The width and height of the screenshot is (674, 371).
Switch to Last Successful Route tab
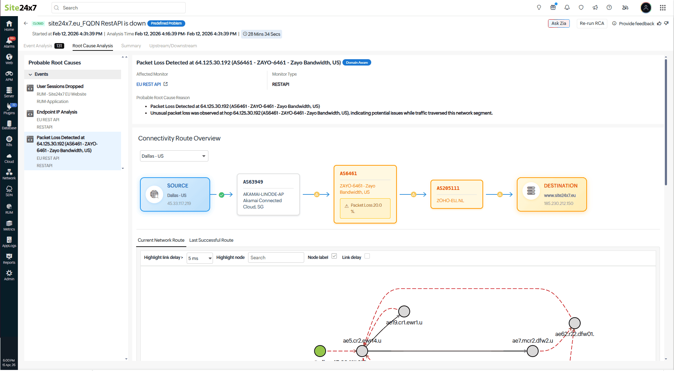(211, 240)
